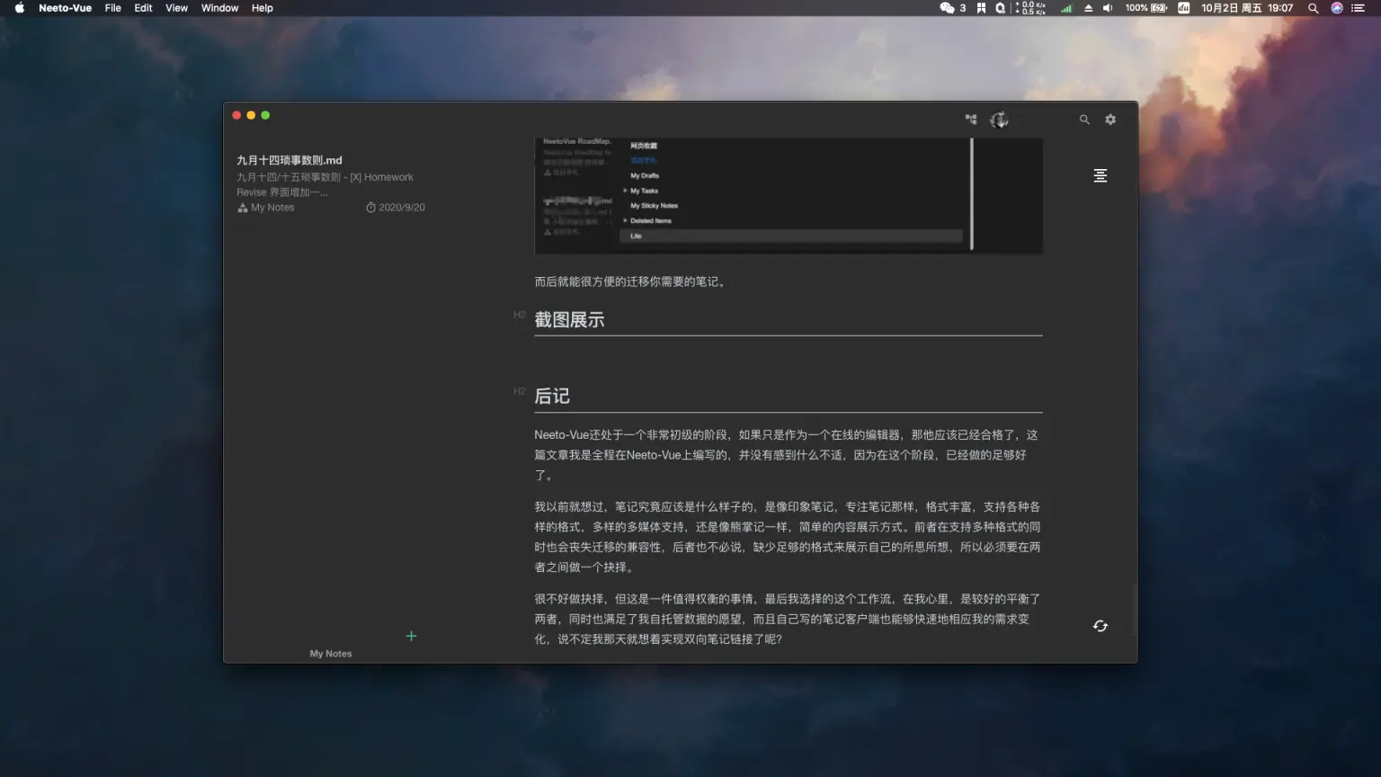Toggle the centered-lines layout icon
Screen dimensions: 1381x777
[1100, 175]
